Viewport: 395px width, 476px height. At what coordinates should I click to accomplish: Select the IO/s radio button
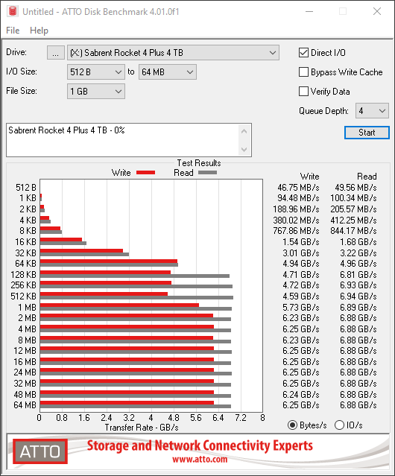[x=339, y=425]
